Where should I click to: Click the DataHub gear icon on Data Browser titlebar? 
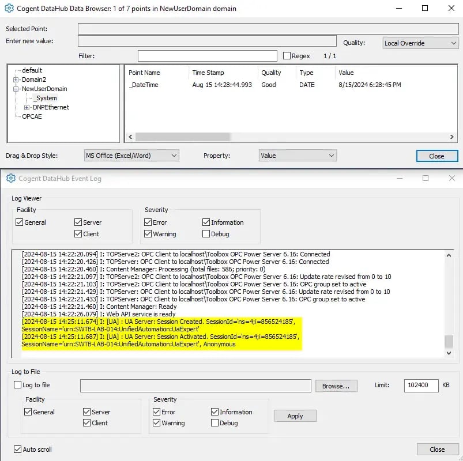tap(10, 9)
